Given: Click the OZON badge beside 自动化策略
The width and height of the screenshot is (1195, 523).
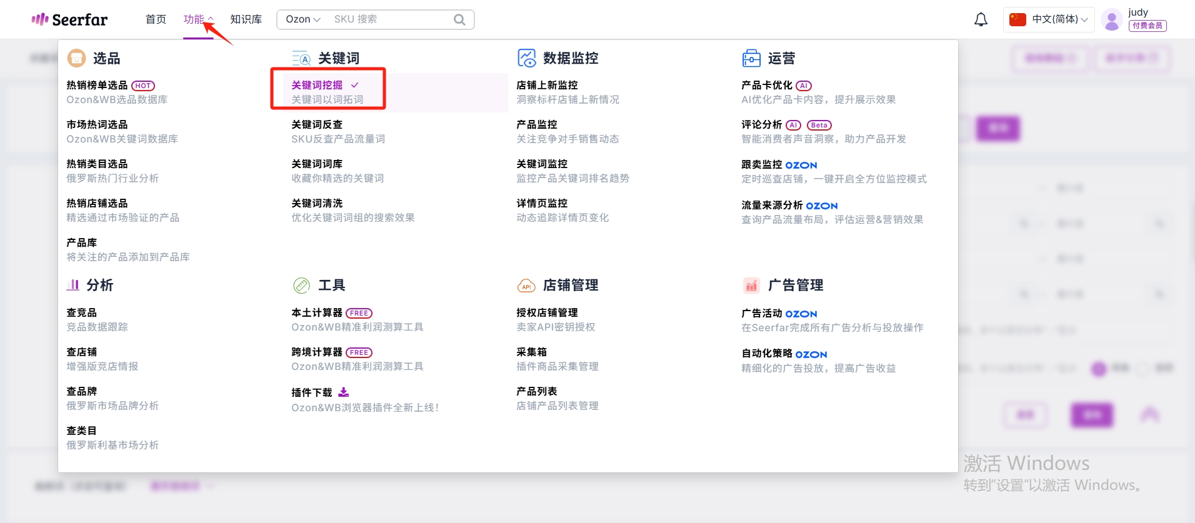Looking at the screenshot, I should [811, 354].
